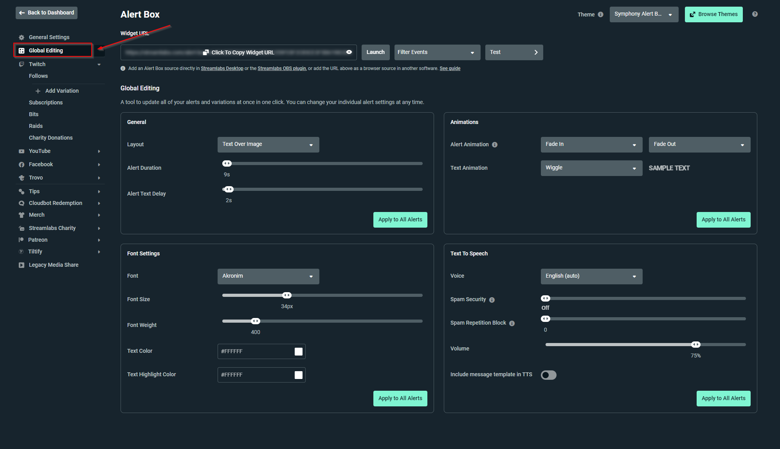Click the Trovo sidebar icon
The height and width of the screenshot is (449, 780).
click(x=22, y=178)
